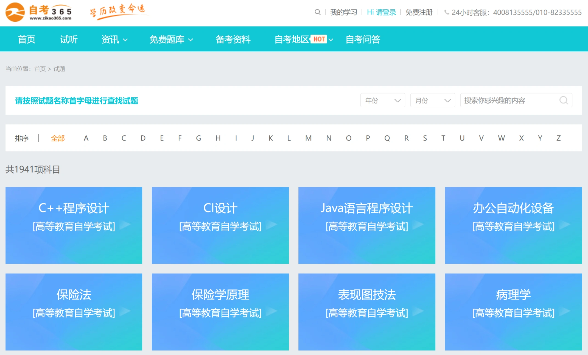Filter by letter X
Screen dimensions: 588x355
[x=521, y=138]
